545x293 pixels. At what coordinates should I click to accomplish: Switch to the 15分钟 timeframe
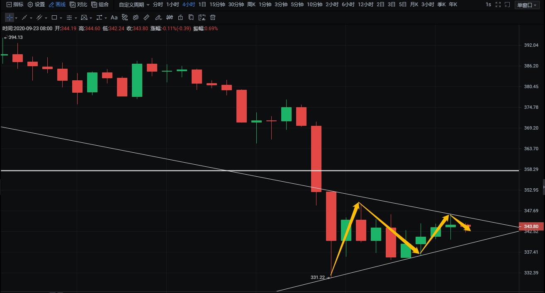tap(217, 5)
